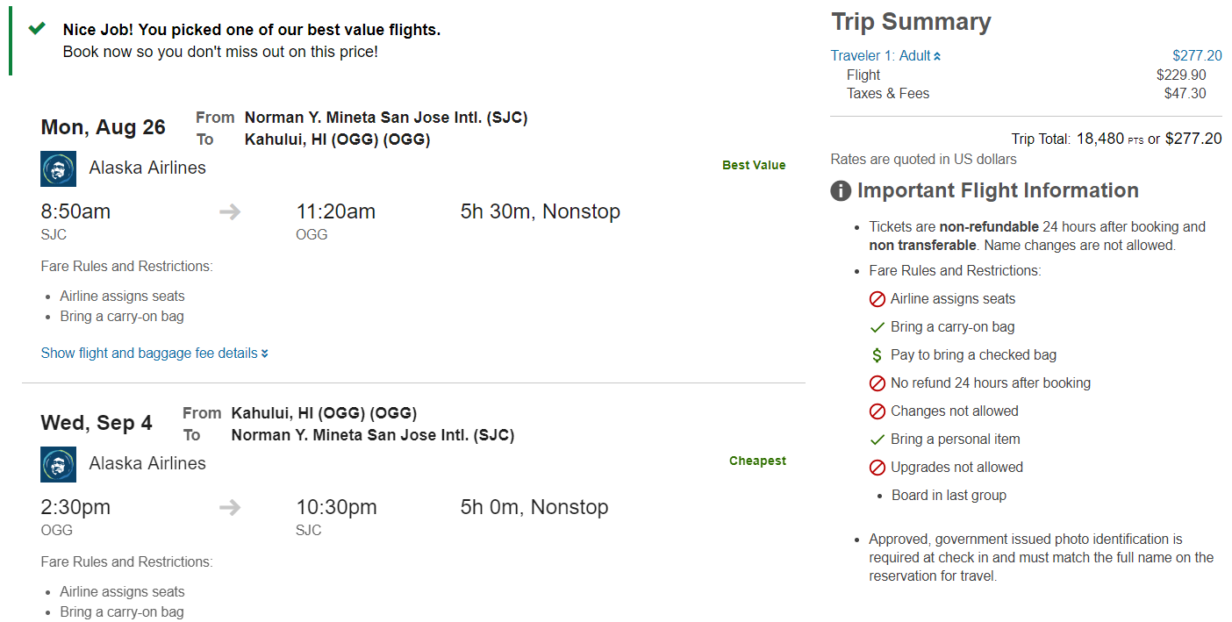Click the Important Flight Information info icon
Image resolution: width=1232 pixels, height=622 pixels.
[841, 190]
